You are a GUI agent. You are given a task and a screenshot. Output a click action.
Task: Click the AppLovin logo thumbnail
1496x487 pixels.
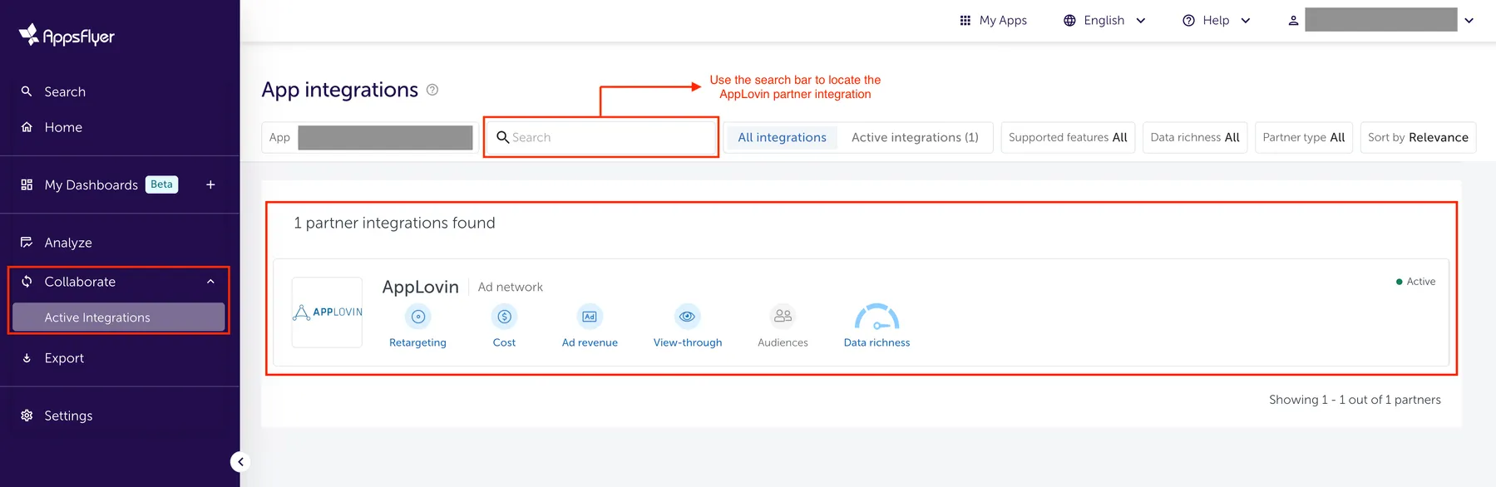click(327, 312)
